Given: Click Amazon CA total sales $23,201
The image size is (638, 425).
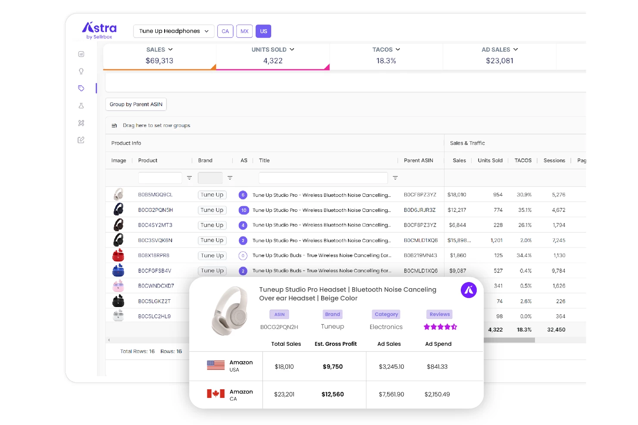Looking at the screenshot, I should point(284,394).
